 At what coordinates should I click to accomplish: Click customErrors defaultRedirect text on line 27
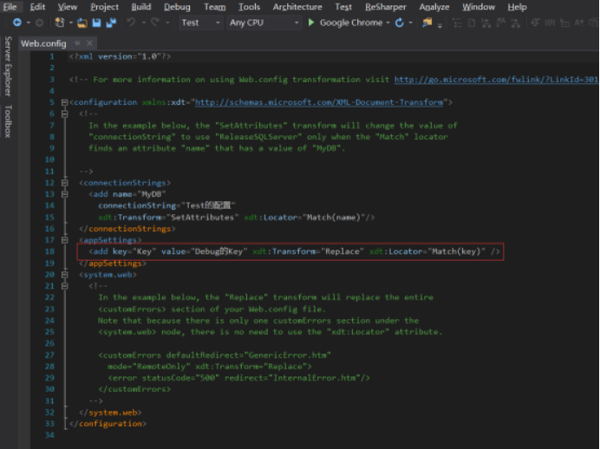point(215,355)
